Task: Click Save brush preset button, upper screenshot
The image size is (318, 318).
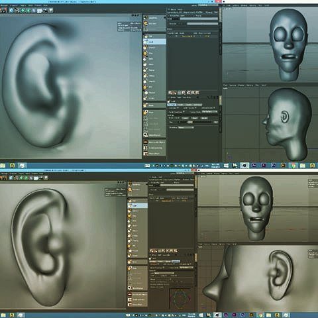Action: 195,118
